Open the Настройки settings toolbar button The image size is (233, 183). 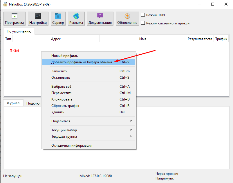point(38,19)
